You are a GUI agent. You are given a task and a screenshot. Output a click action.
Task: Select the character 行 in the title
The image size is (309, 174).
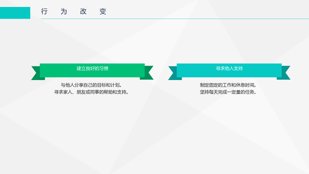point(44,12)
